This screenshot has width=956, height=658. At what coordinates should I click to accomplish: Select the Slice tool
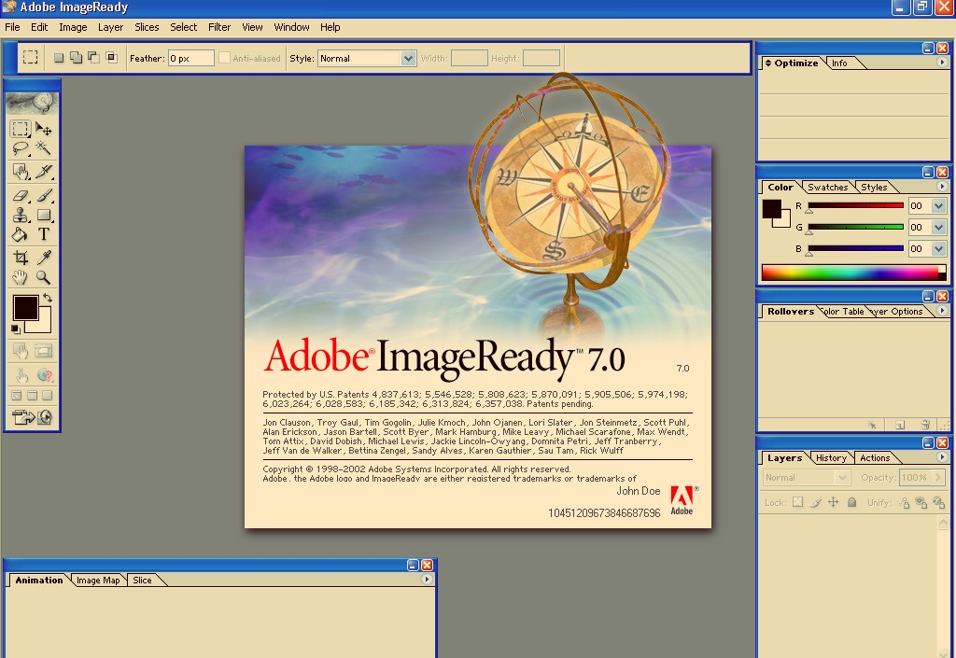[x=43, y=172]
